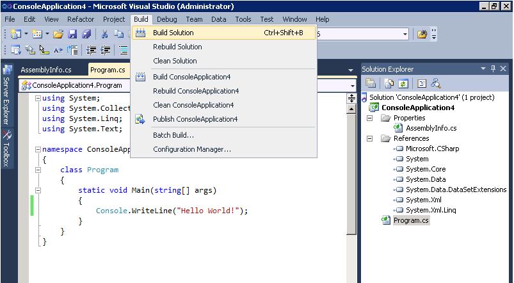This screenshot has width=514, height=283.
Task: Open the Refactor menu
Action: coord(81,19)
